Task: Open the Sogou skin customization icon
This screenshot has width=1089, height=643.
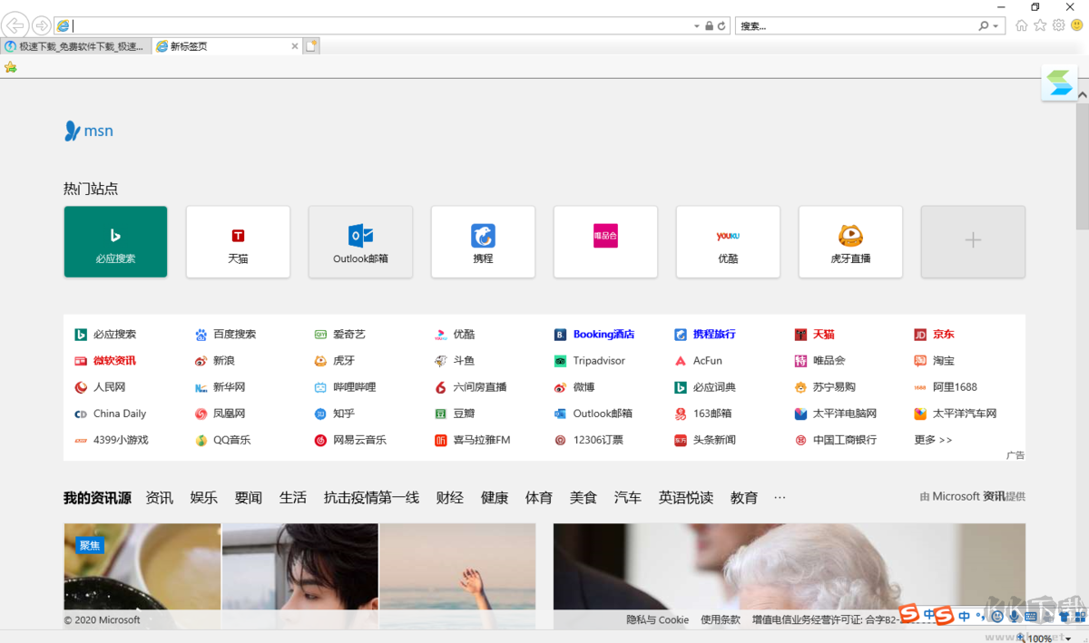Action: click(x=1064, y=615)
